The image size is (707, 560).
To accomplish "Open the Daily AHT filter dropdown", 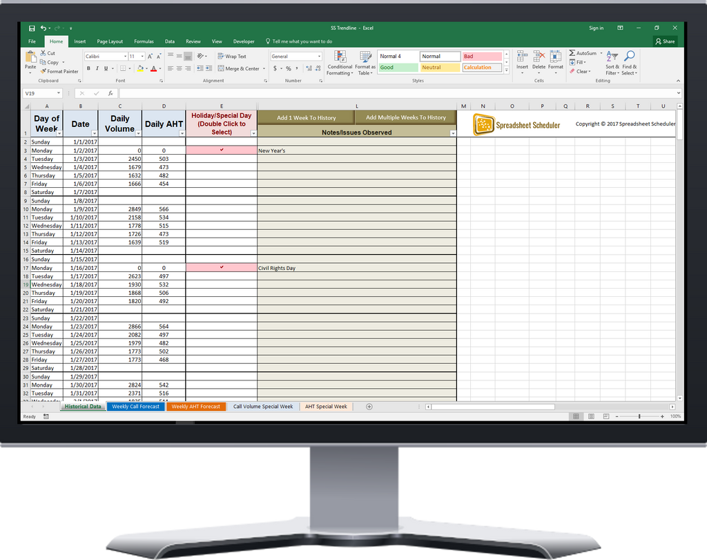I will point(182,133).
